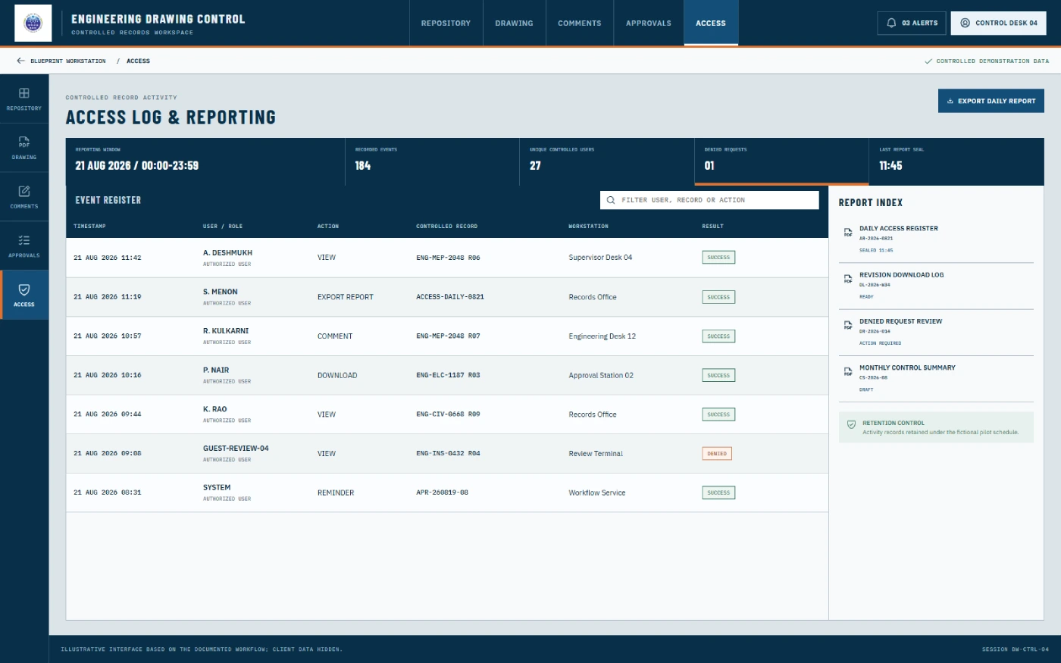Switch to the Approvals top tab

(x=649, y=23)
